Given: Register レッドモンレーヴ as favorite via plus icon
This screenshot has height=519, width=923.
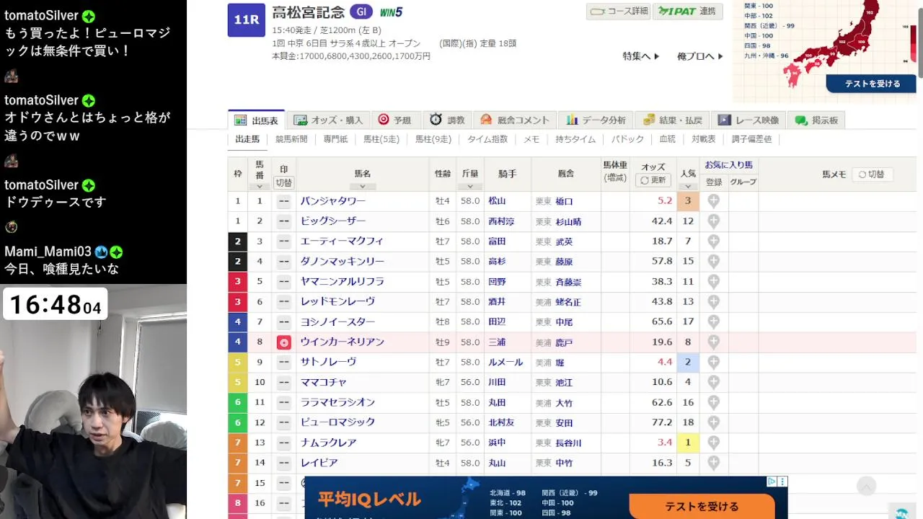Looking at the screenshot, I should (713, 302).
